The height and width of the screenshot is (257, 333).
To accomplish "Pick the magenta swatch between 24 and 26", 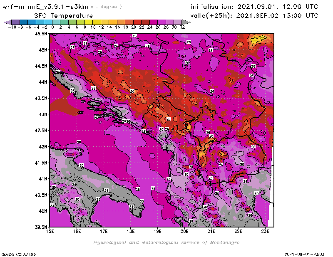I will click(153, 22).
